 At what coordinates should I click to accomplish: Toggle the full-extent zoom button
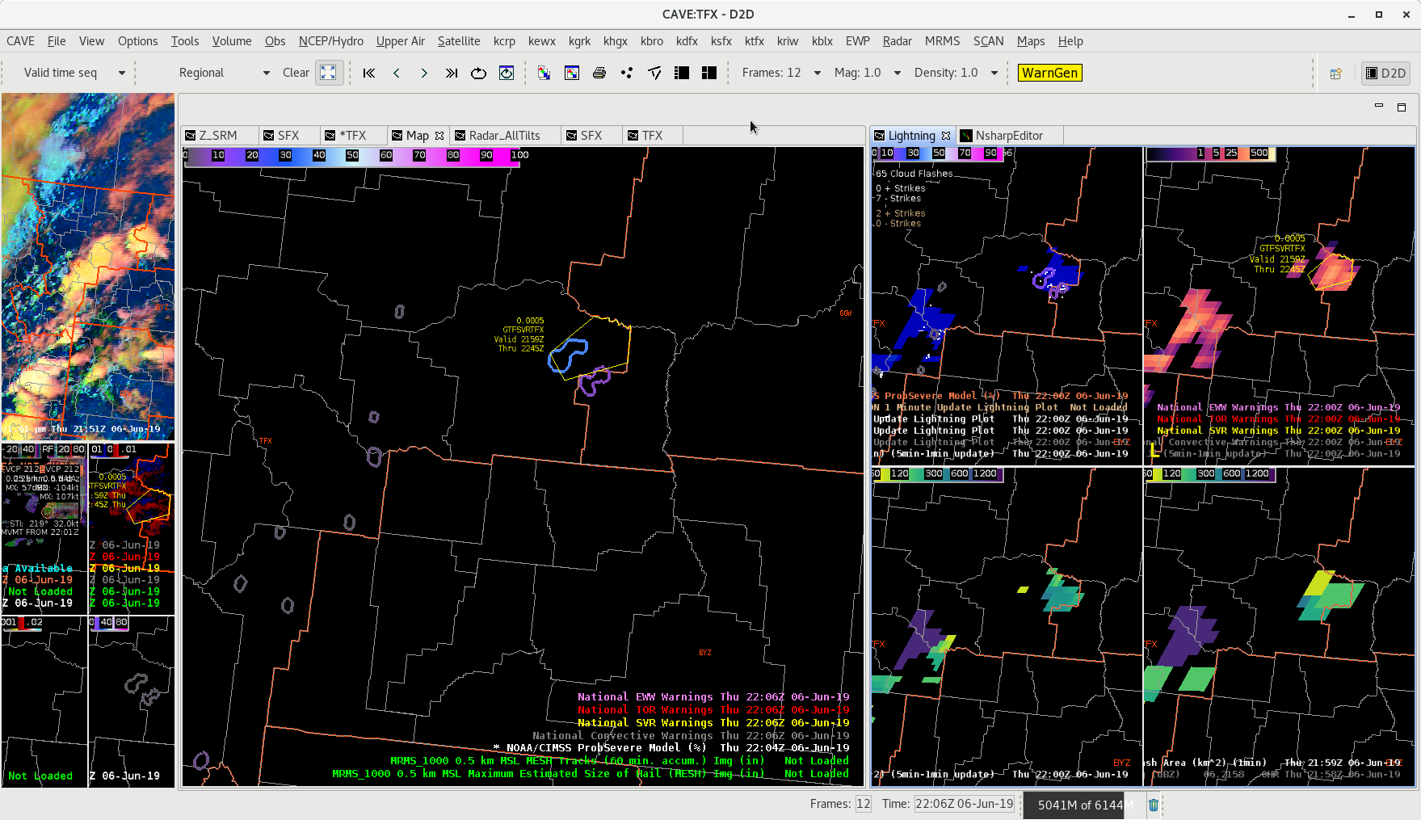(x=328, y=73)
